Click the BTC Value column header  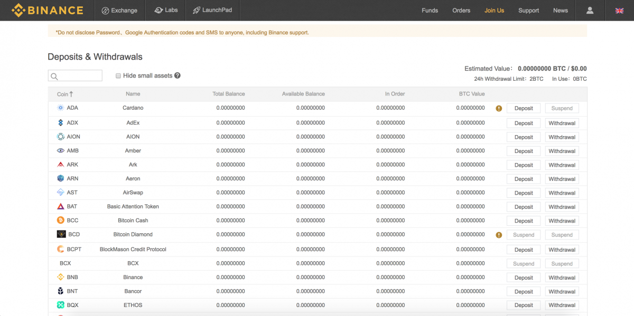[x=472, y=94]
